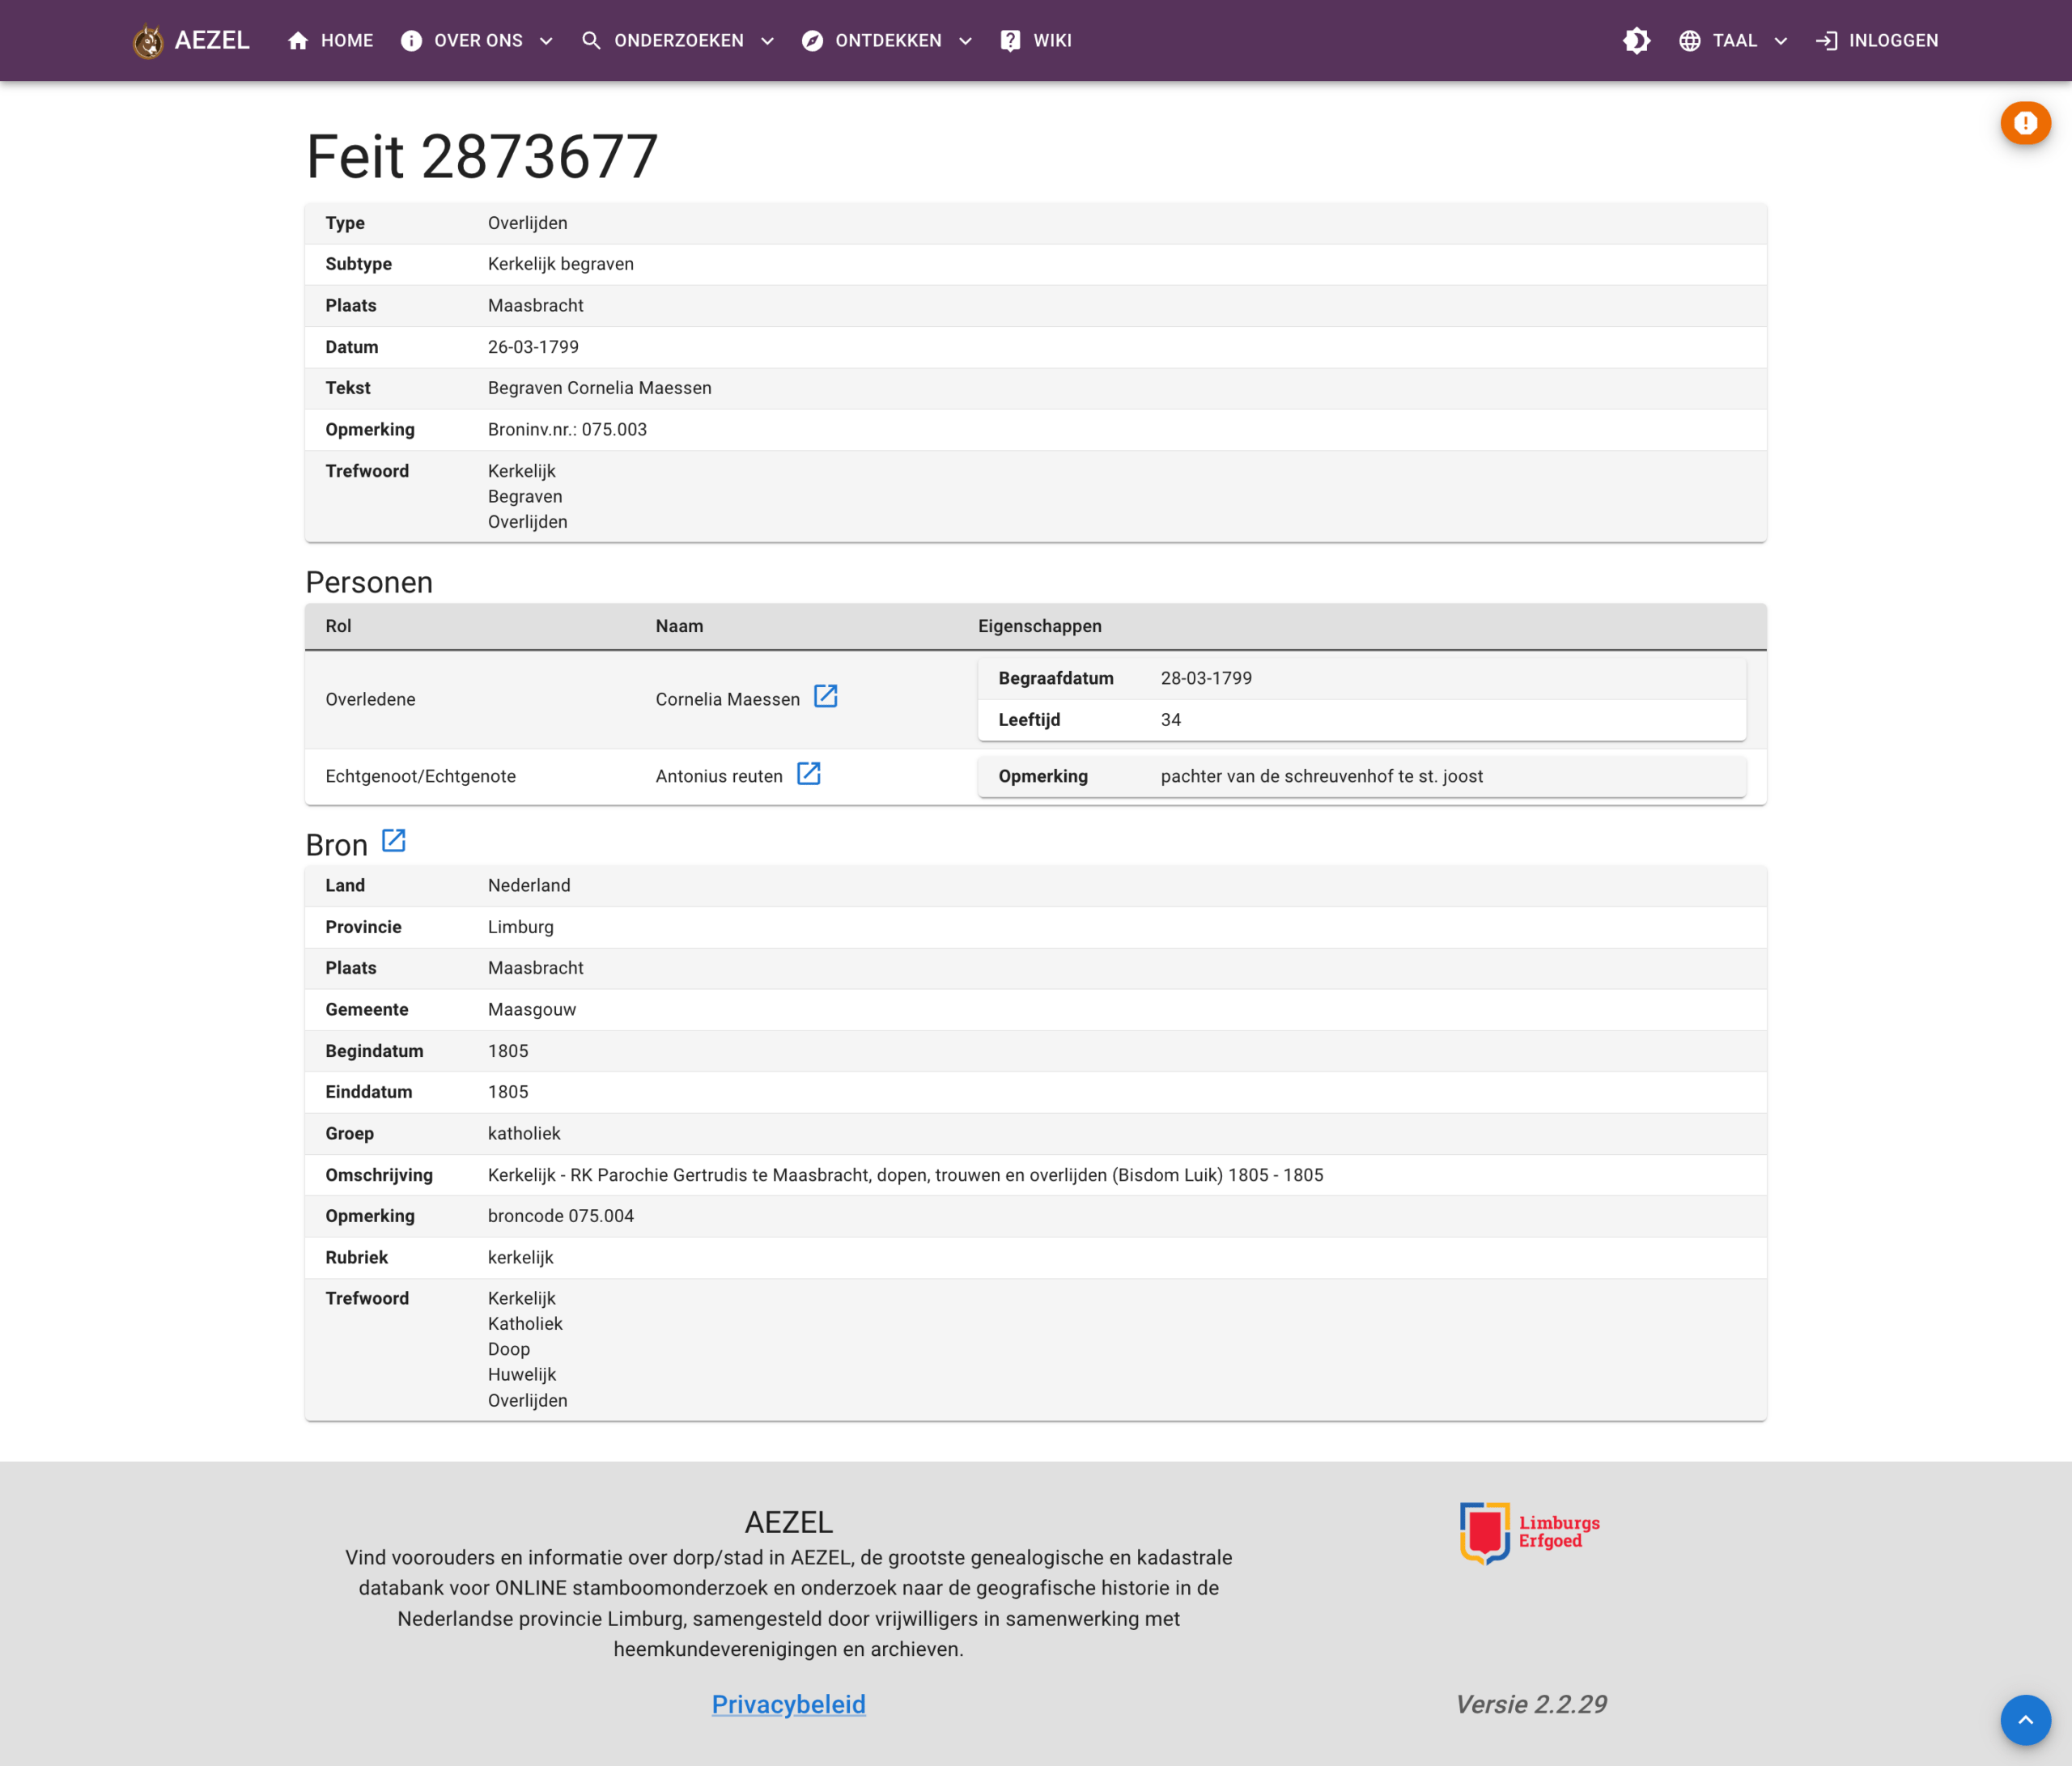This screenshot has width=2072, height=1766.
Task: Open the Privacybeleid link
Action: coord(788,1704)
